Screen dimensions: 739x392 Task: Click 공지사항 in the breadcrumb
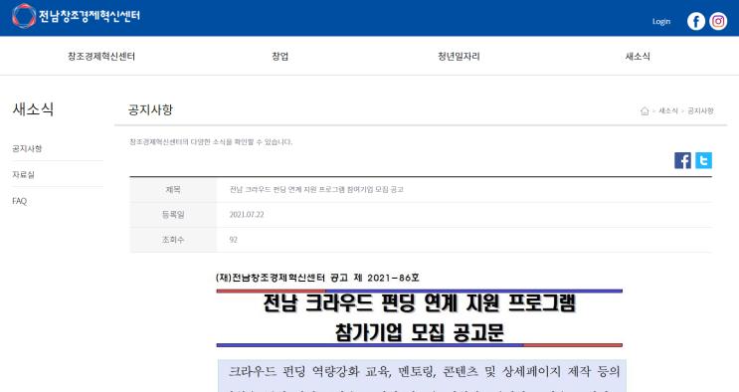pos(700,110)
